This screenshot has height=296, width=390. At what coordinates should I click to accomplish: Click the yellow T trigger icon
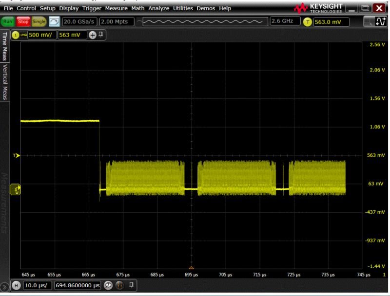[308, 22]
